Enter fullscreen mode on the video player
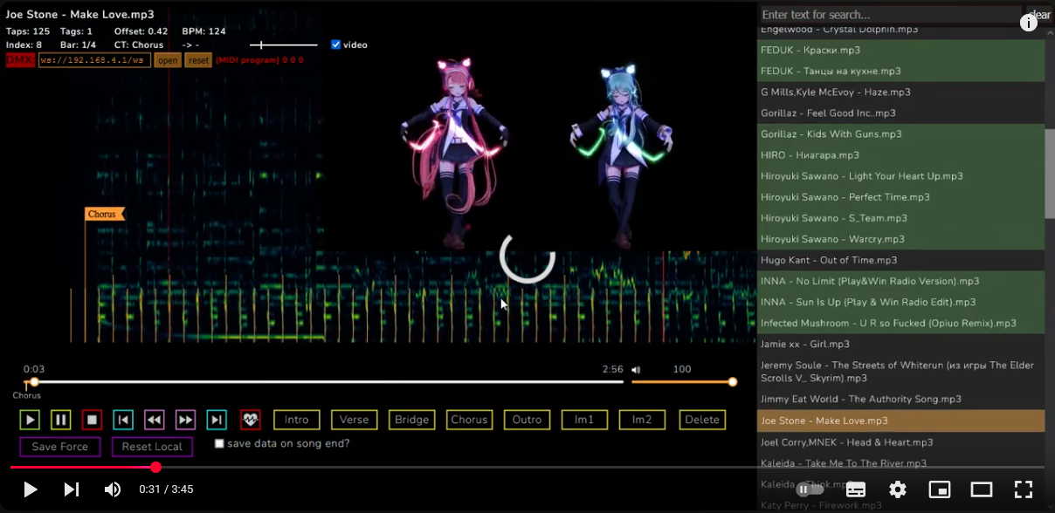The width and height of the screenshot is (1055, 513). 1023,489
